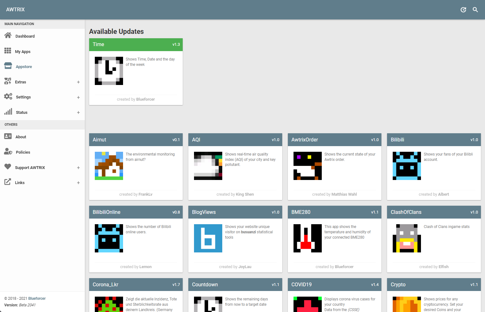This screenshot has width=485, height=312.
Task: Click the bold 'busuanzi' word in BlogViews description
Action: click(248, 232)
